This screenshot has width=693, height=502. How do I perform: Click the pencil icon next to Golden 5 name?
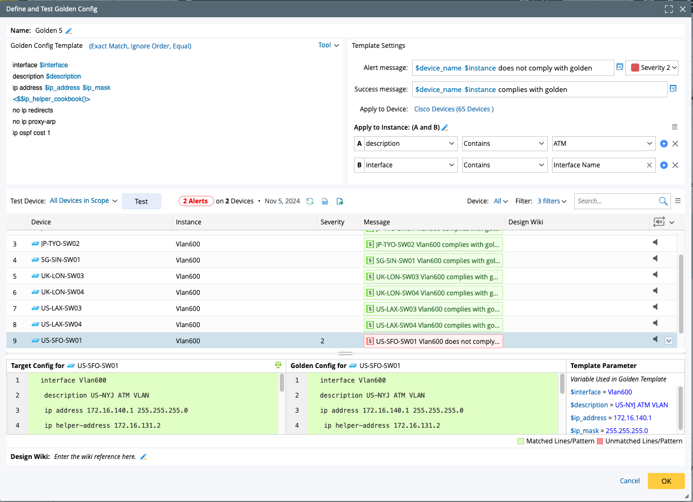point(69,31)
